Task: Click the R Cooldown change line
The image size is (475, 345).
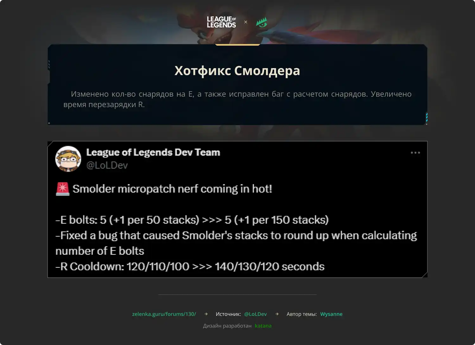Action: tap(190, 266)
